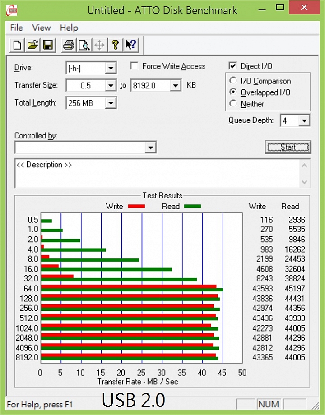This screenshot has width=325, height=415.
Task: Save results with the floppy disk icon
Action: (x=48, y=45)
